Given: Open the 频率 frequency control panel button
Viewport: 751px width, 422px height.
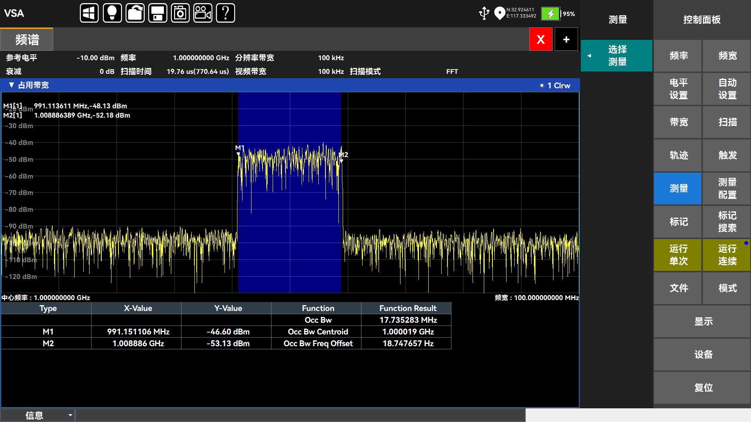Looking at the screenshot, I should pos(678,56).
